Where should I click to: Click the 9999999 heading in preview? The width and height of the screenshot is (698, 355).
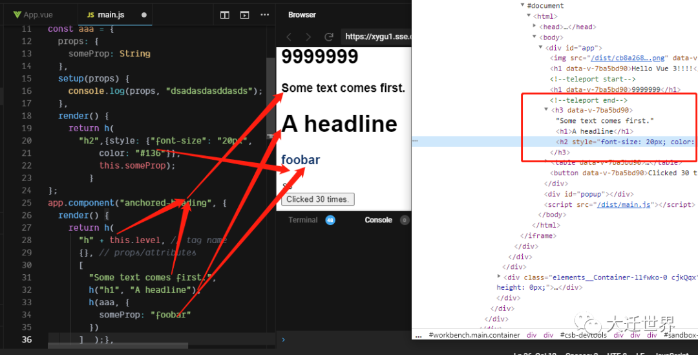(x=320, y=57)
